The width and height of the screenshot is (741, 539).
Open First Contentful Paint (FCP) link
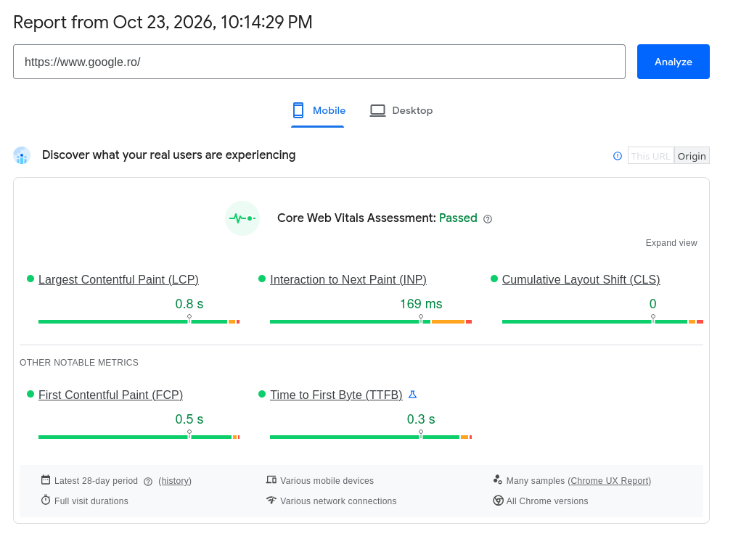tap(110, 395)
